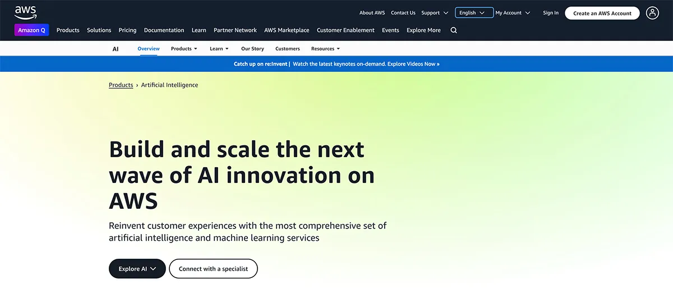Click the AI label in sub-navigation
The width and height of the screenshot is (673, 307).
pyautogui.click(x=116, y=49)
